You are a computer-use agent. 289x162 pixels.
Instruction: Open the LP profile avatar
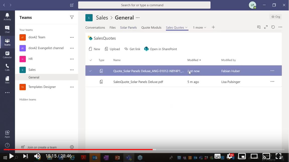coord(252,5)
